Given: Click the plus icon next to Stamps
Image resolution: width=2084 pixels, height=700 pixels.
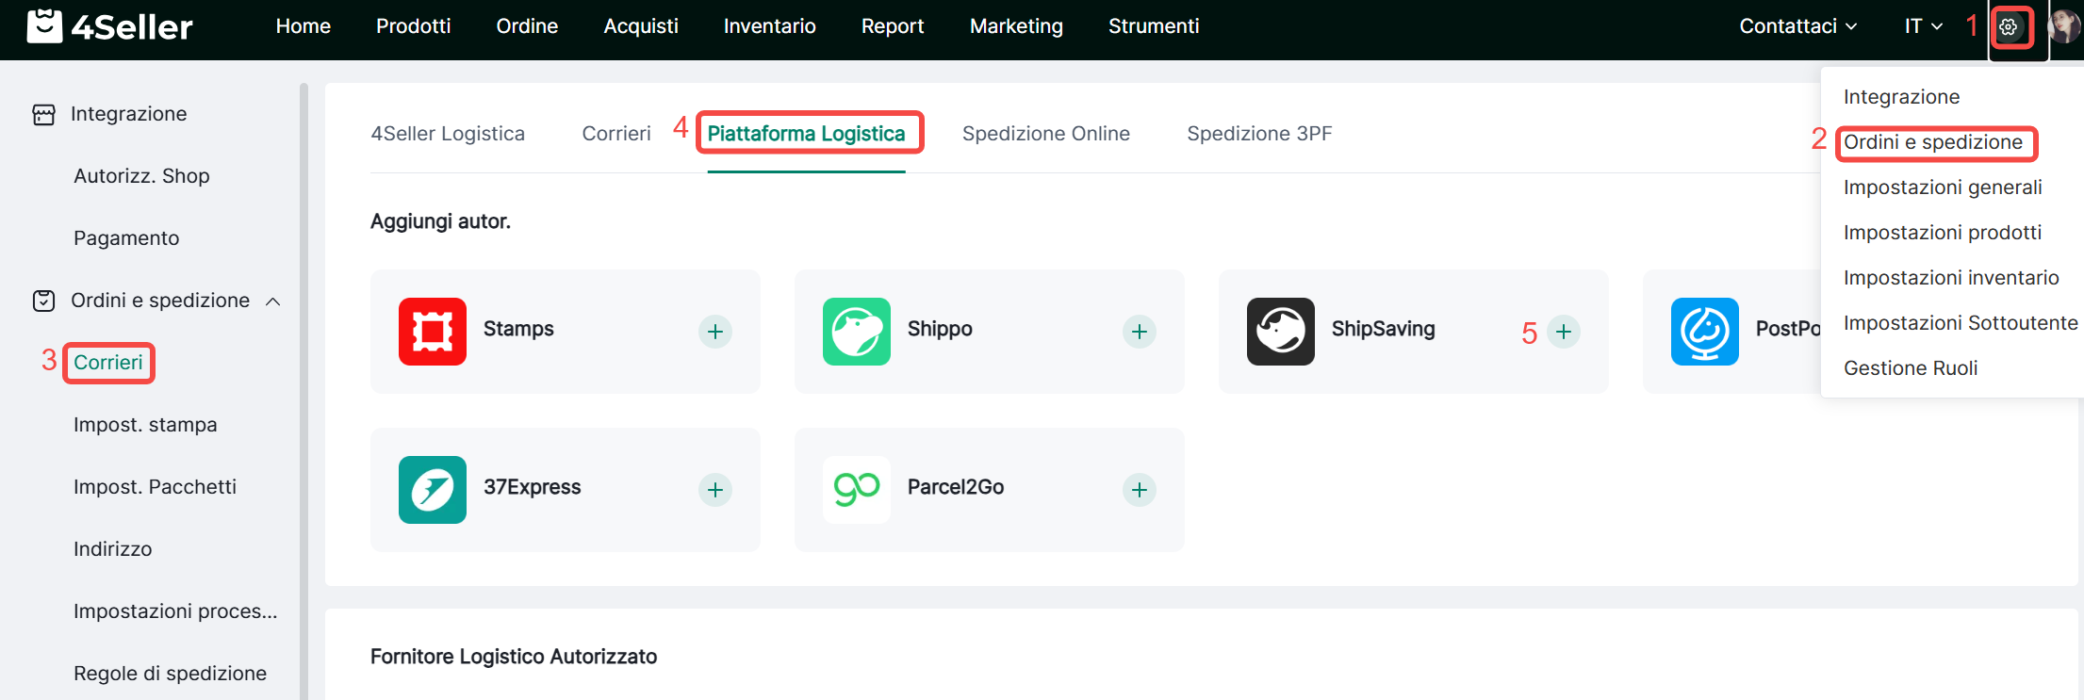Looking at the screenshot, I should pos(715,332).
